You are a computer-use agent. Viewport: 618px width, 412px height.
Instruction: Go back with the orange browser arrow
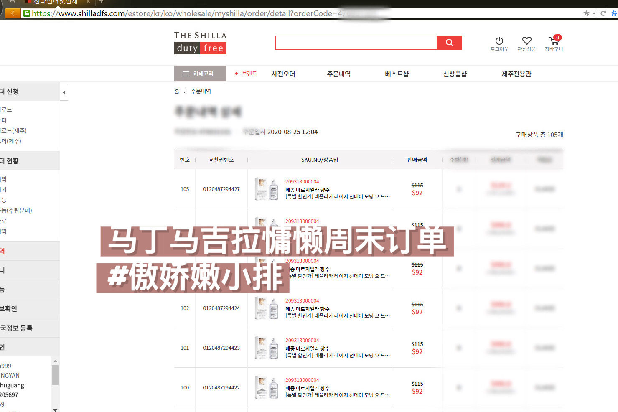pyautogui.click(x=13, y=13)
